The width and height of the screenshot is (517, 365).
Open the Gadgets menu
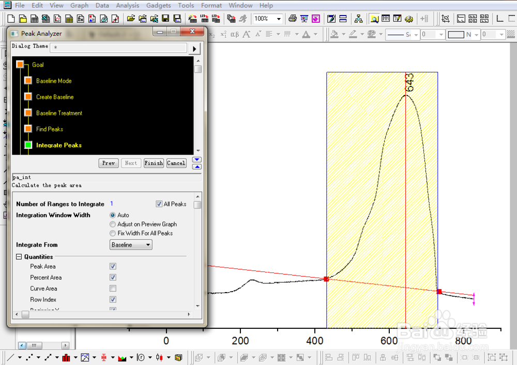159,5
